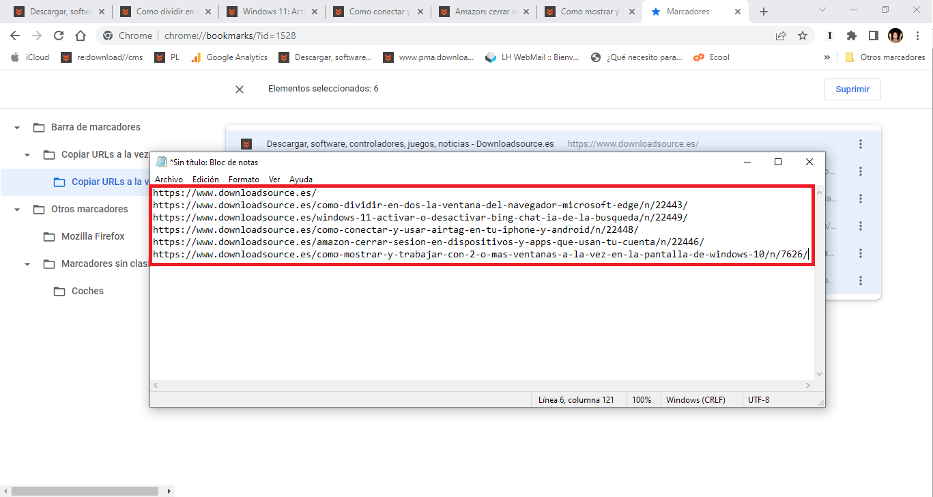This screenshot has height=497, width=933.
Task: Click 100% zoom in Notepad status bar
Action: point(642,400)
